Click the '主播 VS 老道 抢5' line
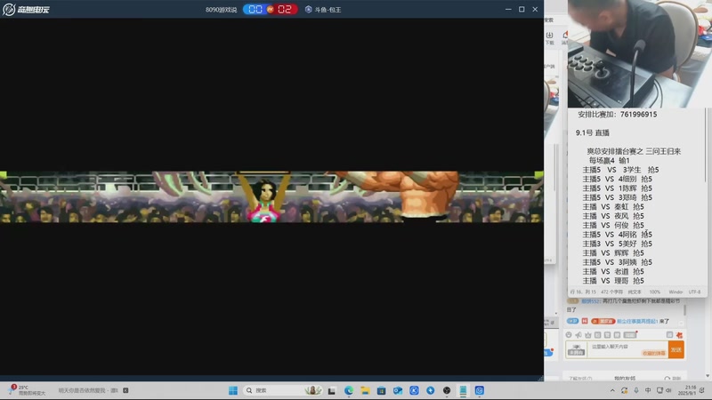Image resolution: width=712 pixels, height=400 pixels. tap(613, 271)
